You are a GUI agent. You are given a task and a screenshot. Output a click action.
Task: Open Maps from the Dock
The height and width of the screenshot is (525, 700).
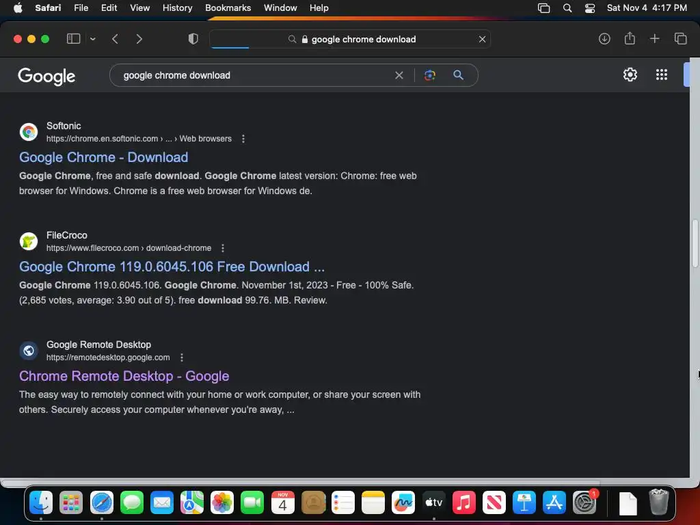[x=192, y=502]
